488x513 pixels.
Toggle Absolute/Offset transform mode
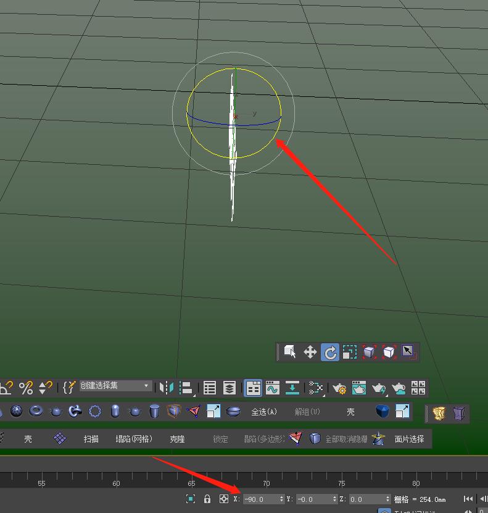click(223, 499)
